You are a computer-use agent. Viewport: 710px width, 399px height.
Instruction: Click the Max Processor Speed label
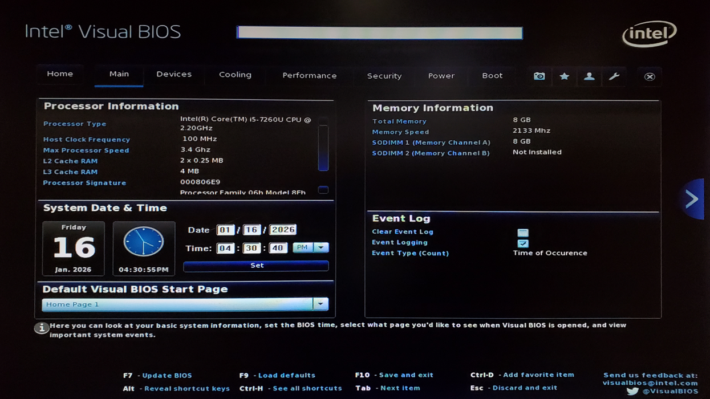(86, 150)
